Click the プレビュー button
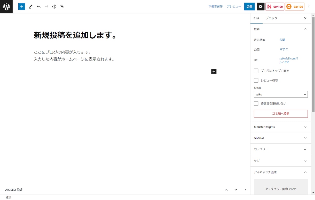Screen dimensions: 315x200 (x=234, y=6)
